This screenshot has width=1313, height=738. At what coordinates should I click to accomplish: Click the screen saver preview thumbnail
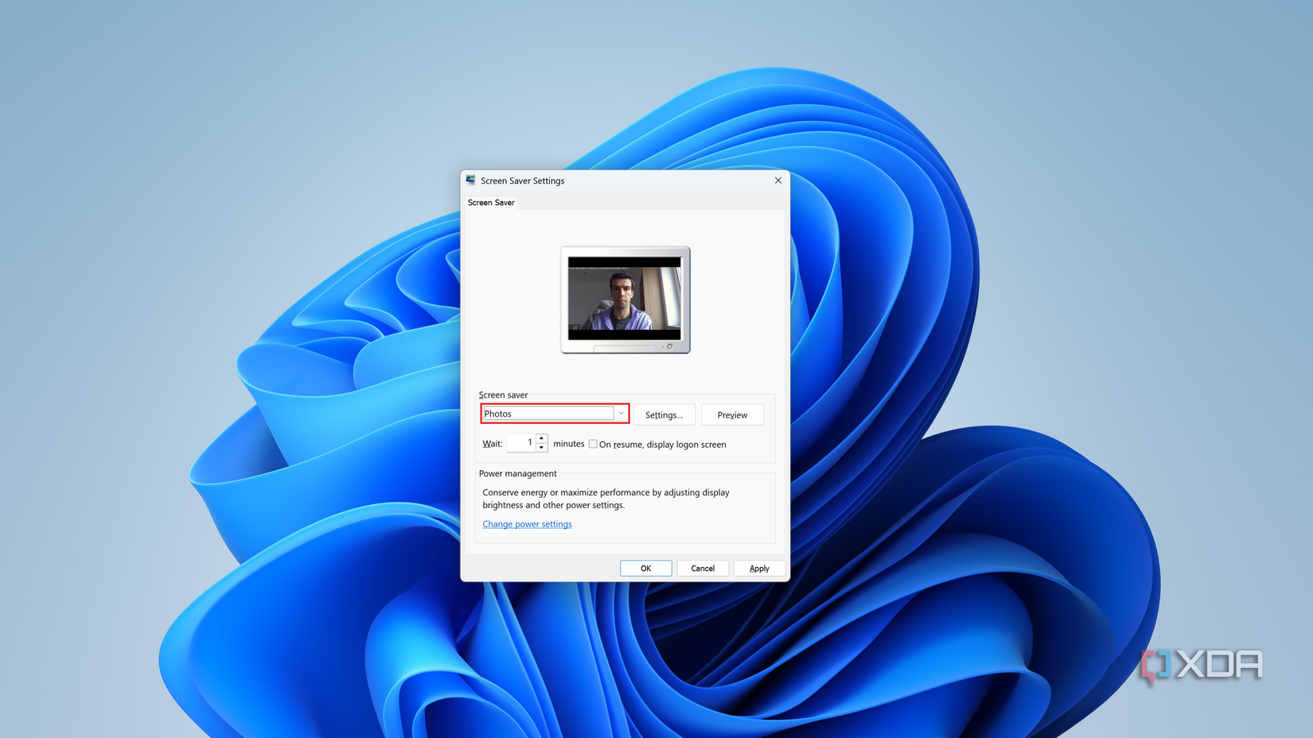coord(625,300)
